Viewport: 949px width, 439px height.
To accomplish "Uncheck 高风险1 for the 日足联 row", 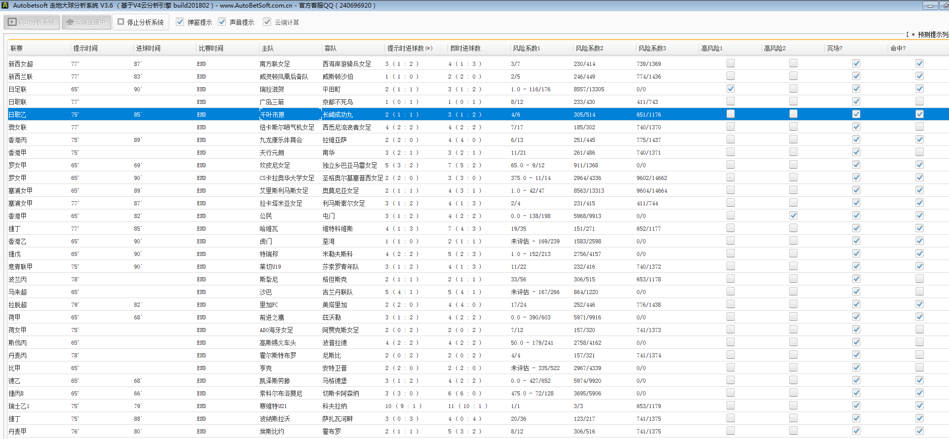I will (x=730, y=89).
